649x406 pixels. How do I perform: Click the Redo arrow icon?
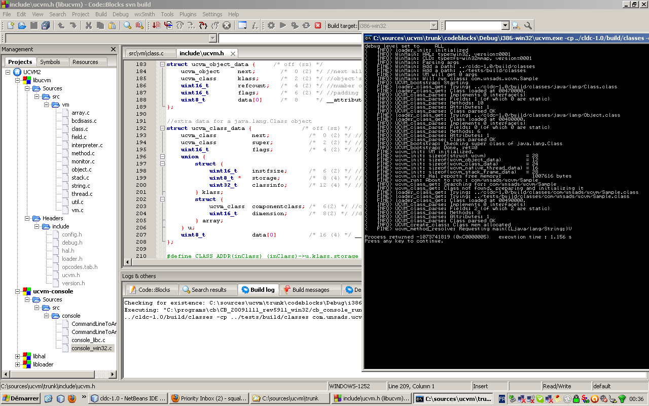tap(73, 25)
